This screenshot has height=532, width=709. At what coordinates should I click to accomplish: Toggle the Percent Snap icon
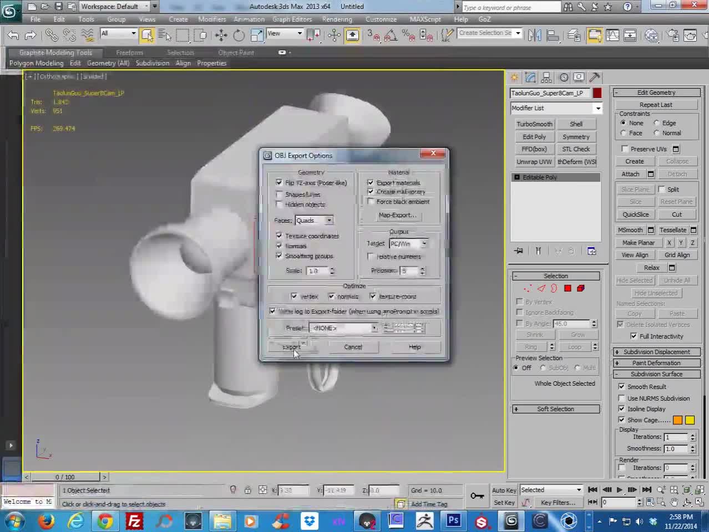click(408, 35)
